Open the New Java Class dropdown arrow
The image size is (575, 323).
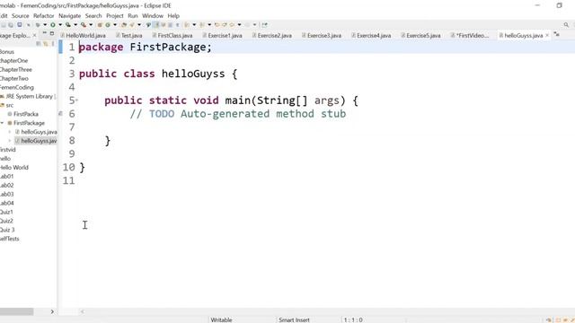pyautogui.click(x=115, y=25)
